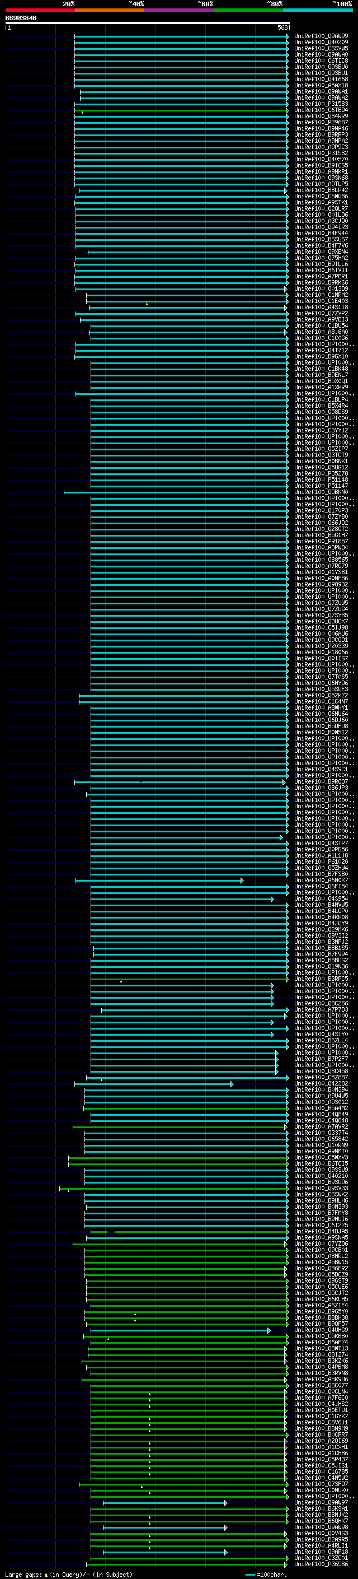358x1579 pixels.
Task: Open hit UniRef100_A7P7D3
Action: tap(321, 1009)
